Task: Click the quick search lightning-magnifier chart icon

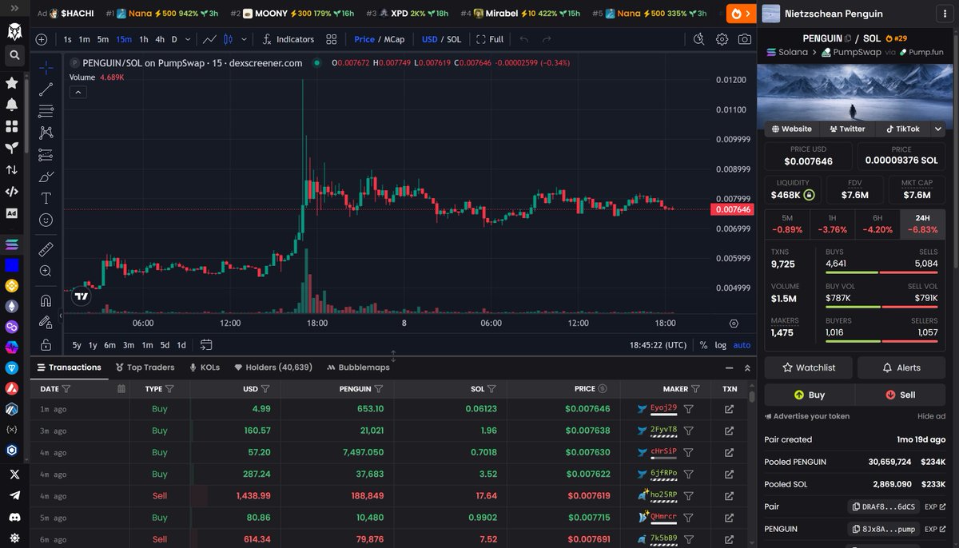Action: [x=698, y=39]
